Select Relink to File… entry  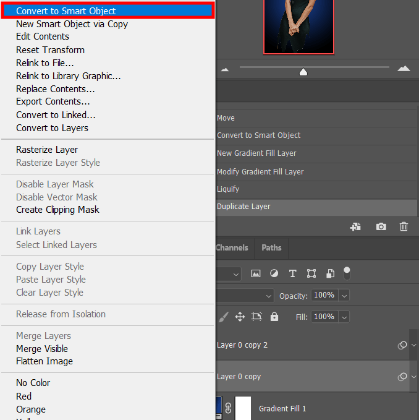coord(45,63)
